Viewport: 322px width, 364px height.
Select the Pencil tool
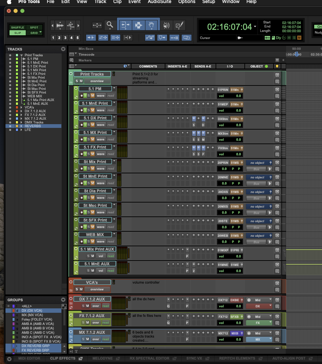click(180, 25)
